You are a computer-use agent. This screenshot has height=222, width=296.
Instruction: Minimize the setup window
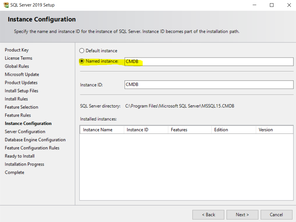[x=254, y=5]
